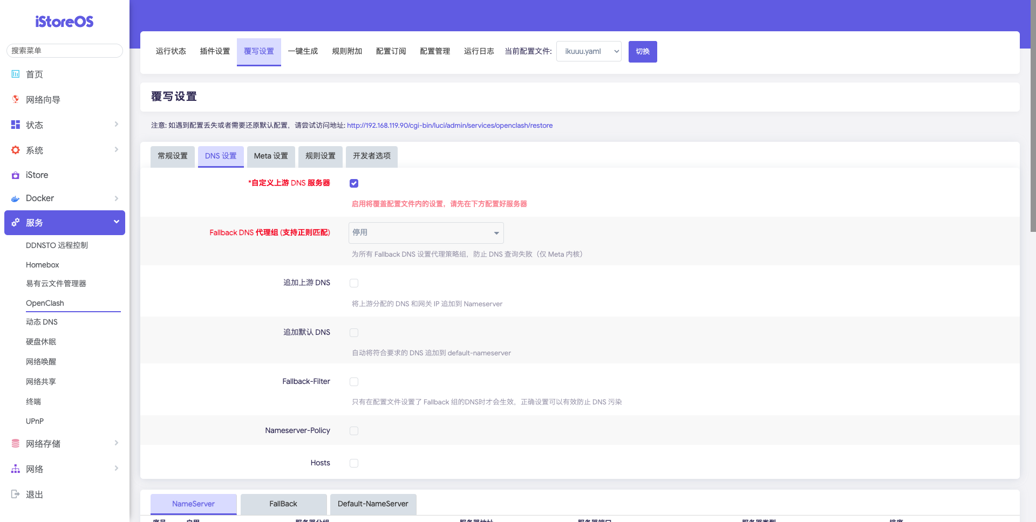Click the 退出 logout icon
This screenshot has height=522, width=1036.
pyautogui.click(x=16, y=494)
